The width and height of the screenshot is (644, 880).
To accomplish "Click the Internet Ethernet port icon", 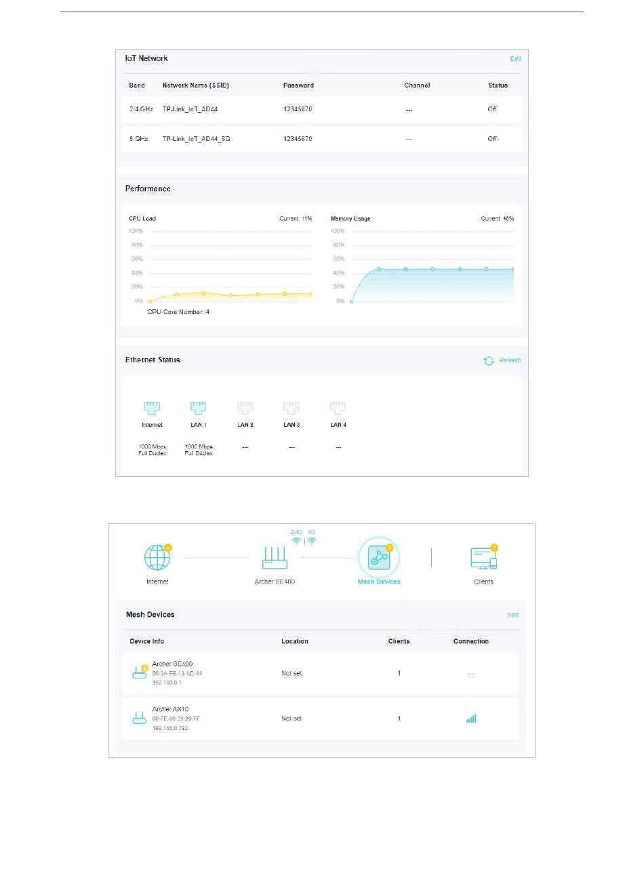I will (x=152, y=408).
